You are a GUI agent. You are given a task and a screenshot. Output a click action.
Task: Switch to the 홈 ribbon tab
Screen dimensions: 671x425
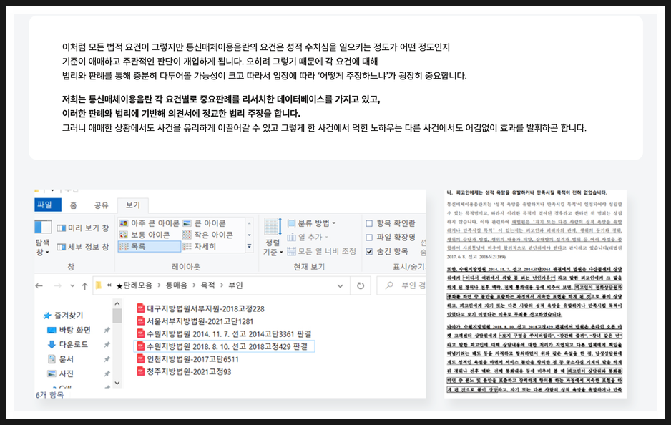point(73,205)
